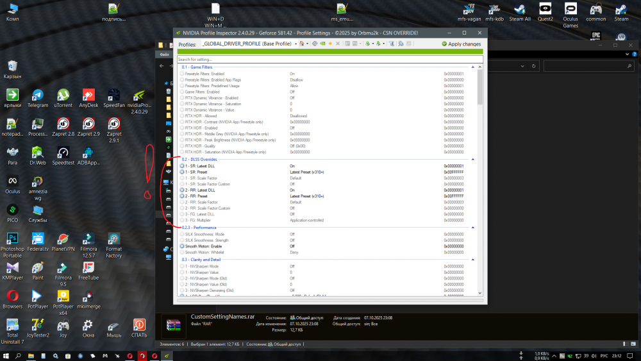Viewport: 641px width, 361px height.
Task: Click the green NVIDIA logo toolbar icon
Action: (322, 44)
